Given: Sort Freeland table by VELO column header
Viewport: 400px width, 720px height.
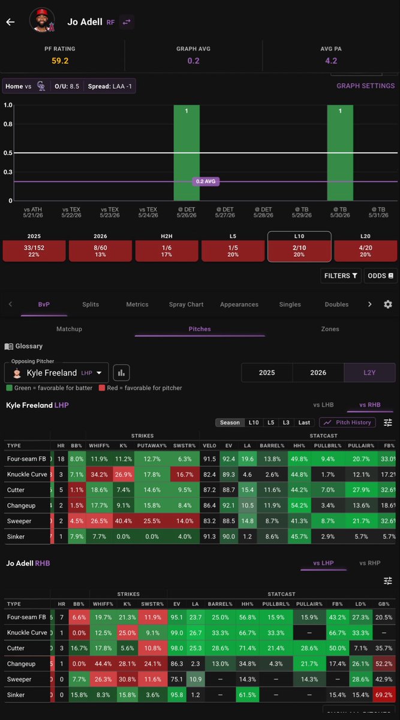Looking at the screenshot, I should (x=209, y=446).
